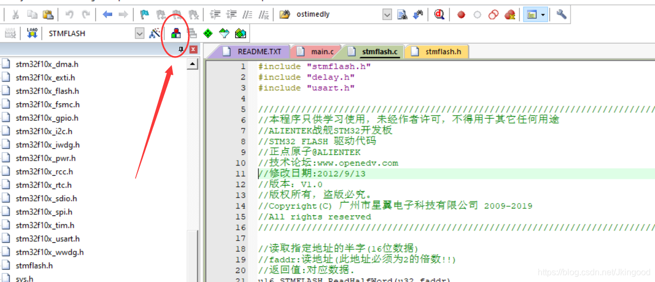Viewport: 655px width, 282px height.
Task: Open the window view dropdown arrow
Action: pos(543,15)
